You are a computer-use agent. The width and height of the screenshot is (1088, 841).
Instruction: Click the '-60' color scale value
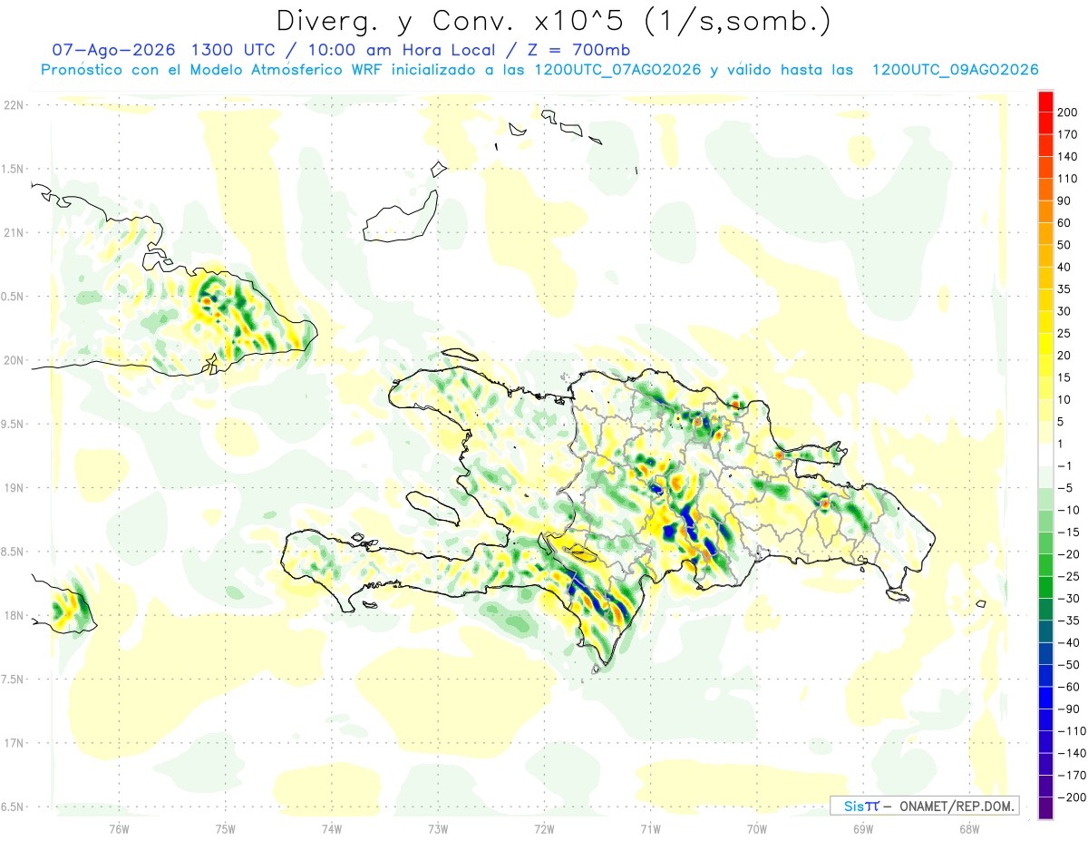point(1068,687)
